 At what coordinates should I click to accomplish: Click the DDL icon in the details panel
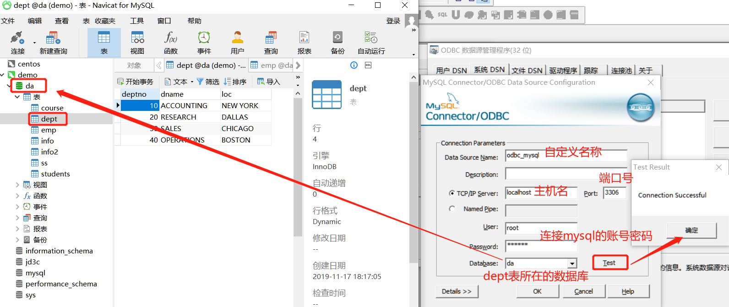(x=368, y=65)
